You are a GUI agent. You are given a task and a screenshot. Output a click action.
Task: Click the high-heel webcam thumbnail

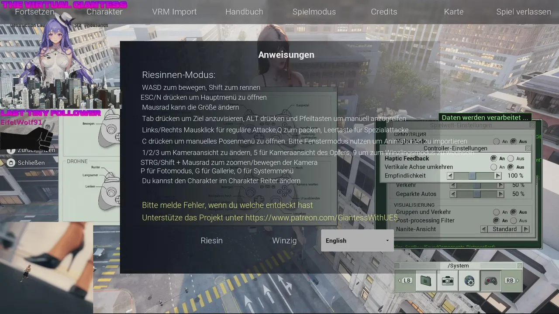[x=46, y=268]
